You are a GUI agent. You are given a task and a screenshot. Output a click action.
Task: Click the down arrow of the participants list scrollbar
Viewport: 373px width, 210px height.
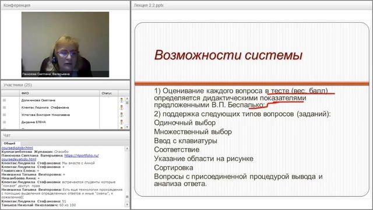(127, 127)
